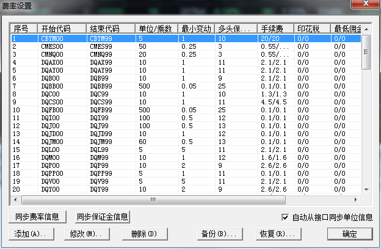Select the DQI00 row
Viewport: 381px width, 249px height.
pyautogui.click(x=186, y=118)
